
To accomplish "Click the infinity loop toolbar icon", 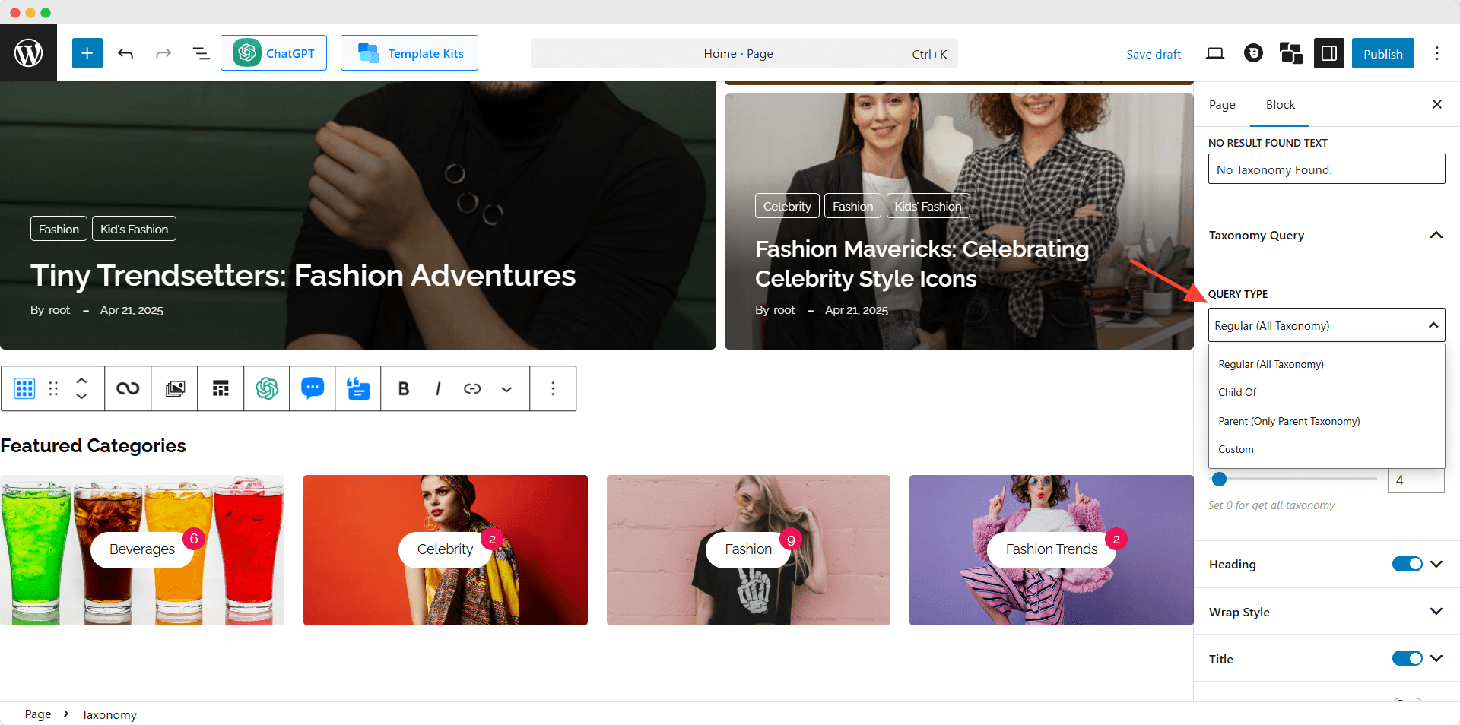I will (128, 388).
